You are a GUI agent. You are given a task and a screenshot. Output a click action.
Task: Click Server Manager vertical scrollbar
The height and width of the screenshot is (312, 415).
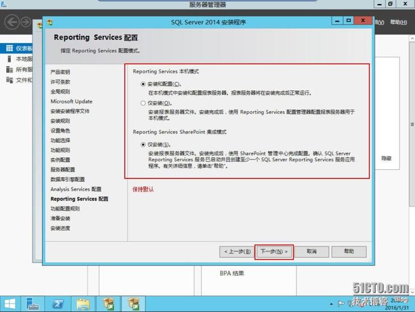[x=412, y=124]
